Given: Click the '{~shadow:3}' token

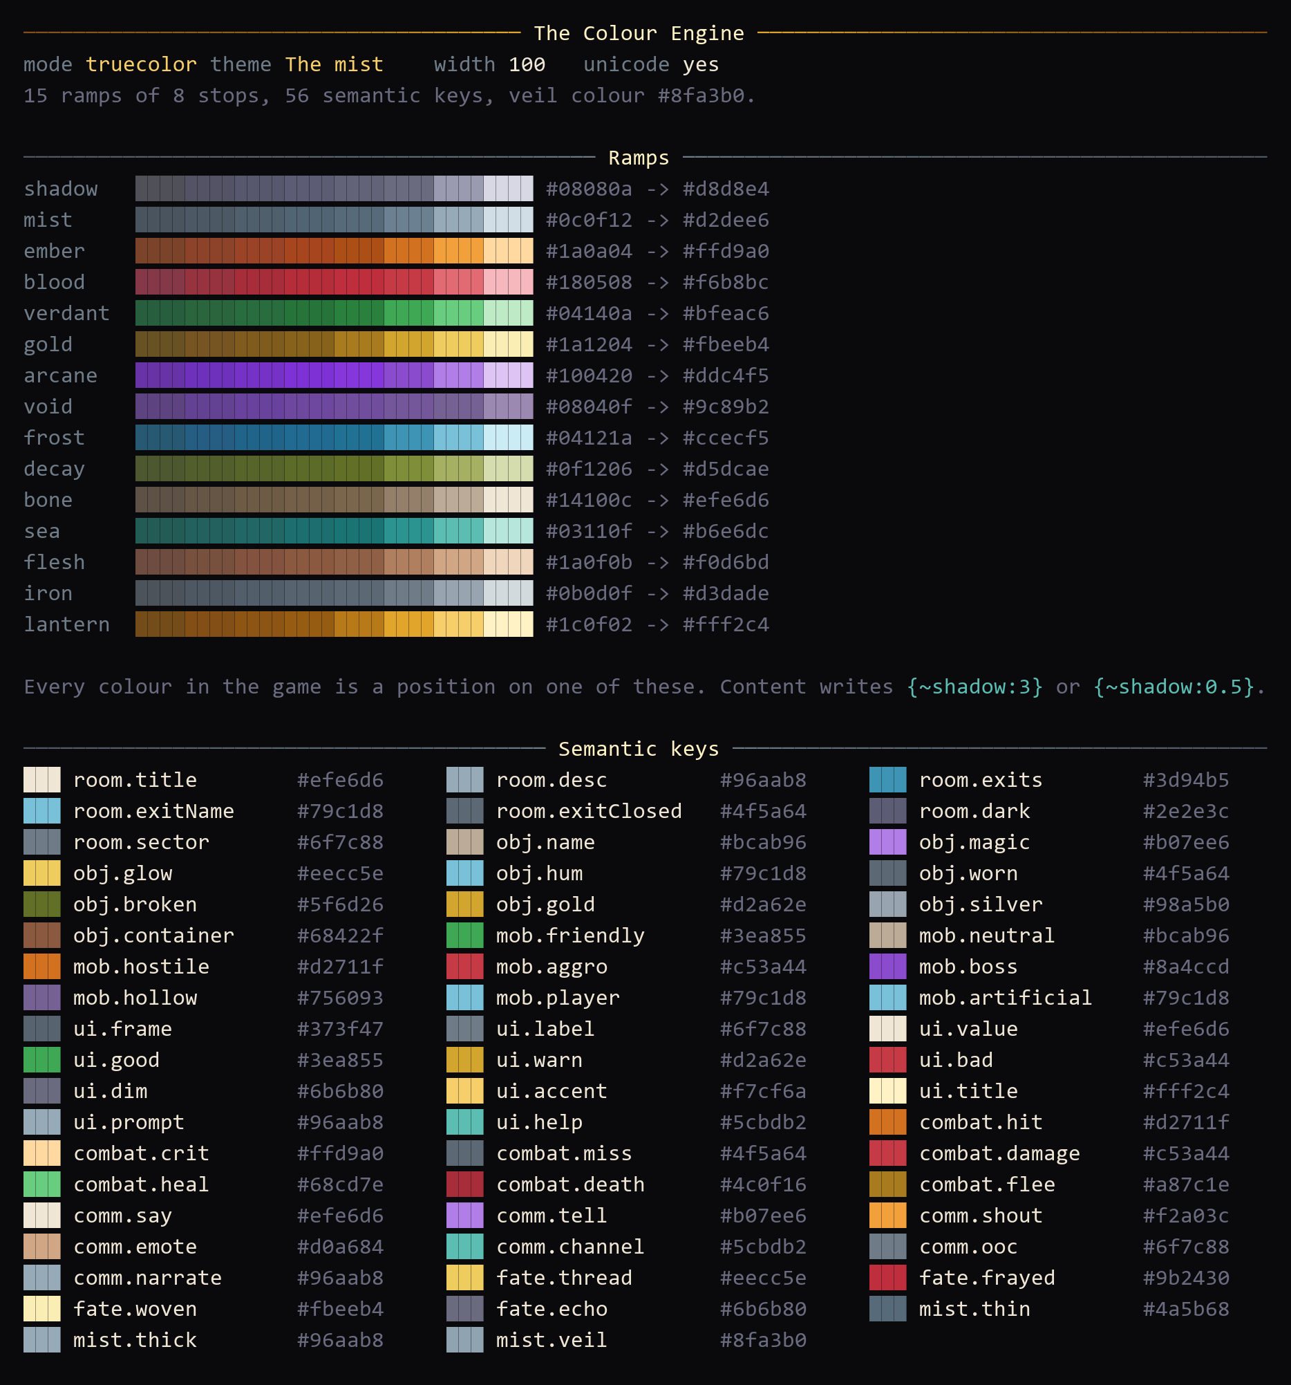Looking at the screenshot, I should point(975,686).
